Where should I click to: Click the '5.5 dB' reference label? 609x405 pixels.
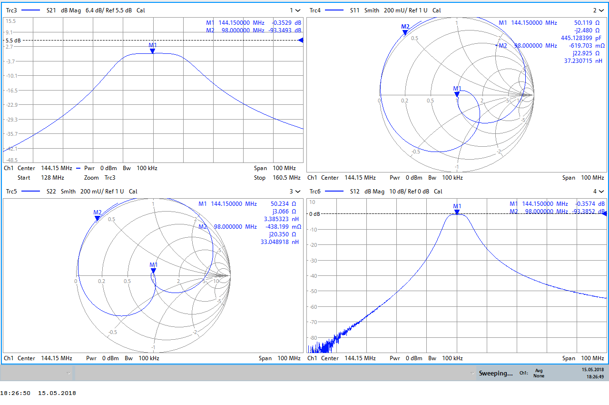click(x=13, y=41)
